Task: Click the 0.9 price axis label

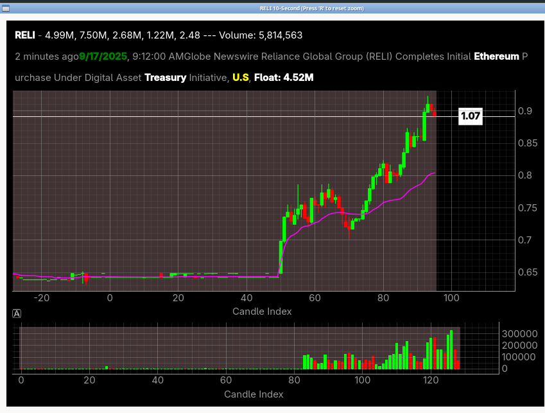Action: [525, 111]
